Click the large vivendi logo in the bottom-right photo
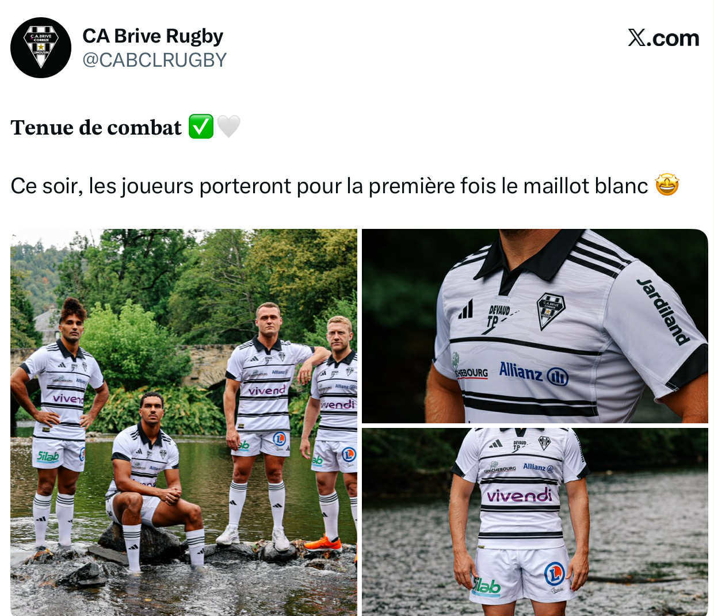This screenshot has width=714, height=616. pos(520,495)
